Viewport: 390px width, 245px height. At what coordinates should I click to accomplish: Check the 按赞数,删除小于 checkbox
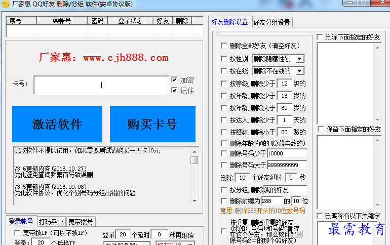click(x=224, y=132)
